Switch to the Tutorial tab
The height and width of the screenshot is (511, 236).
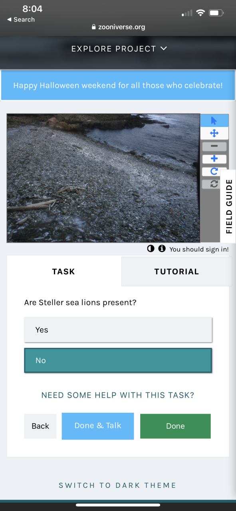(177, 271)
